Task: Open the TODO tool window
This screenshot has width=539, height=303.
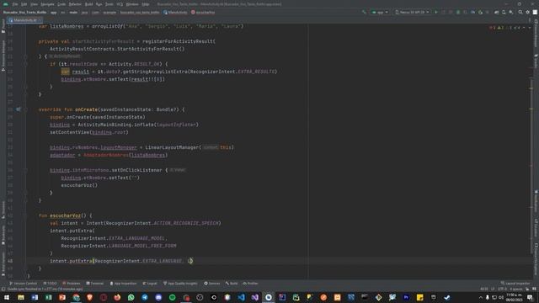Action: (x=51, y=284)
